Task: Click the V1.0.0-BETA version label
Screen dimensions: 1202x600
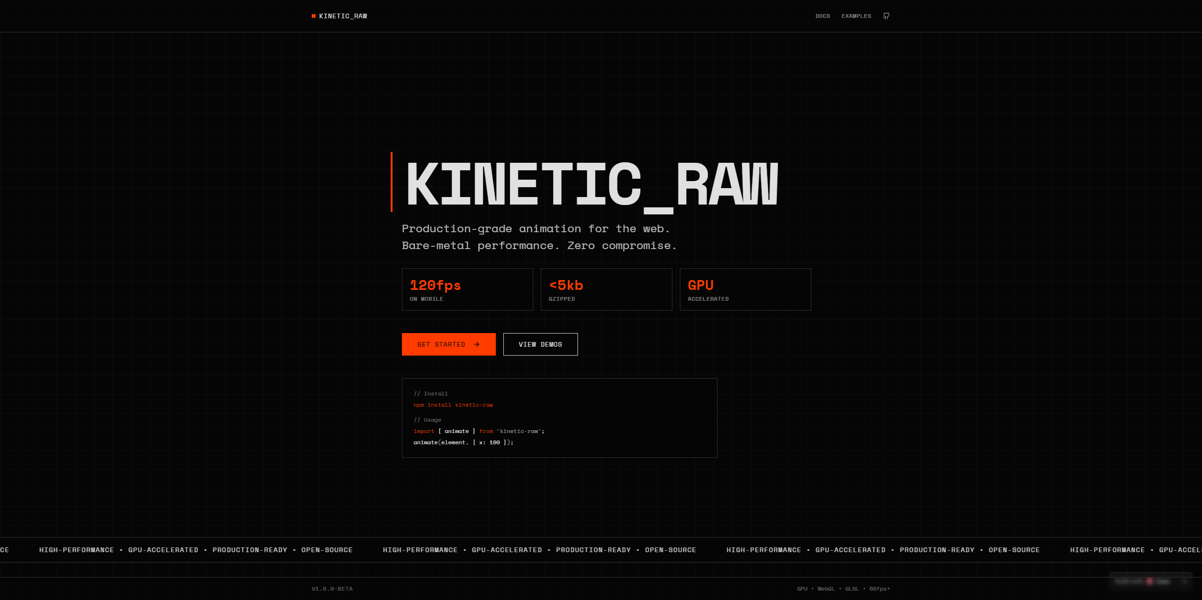Action: point(332,589)
